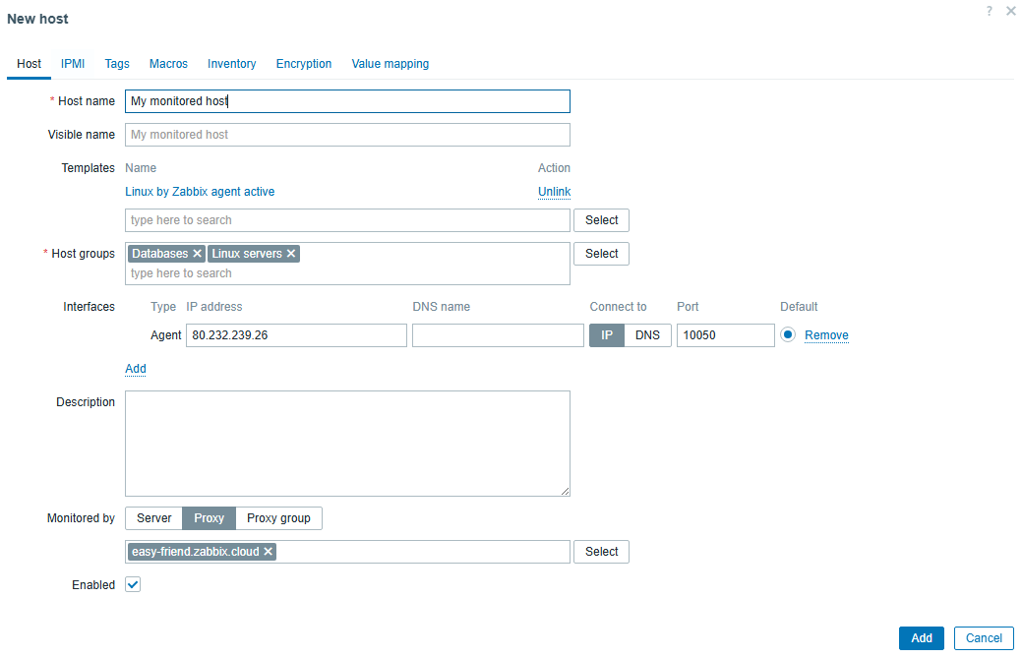Remove the Databases host group tag
Screen dimensions: 1022x658
pyautogui.click(x=197, y=254)
